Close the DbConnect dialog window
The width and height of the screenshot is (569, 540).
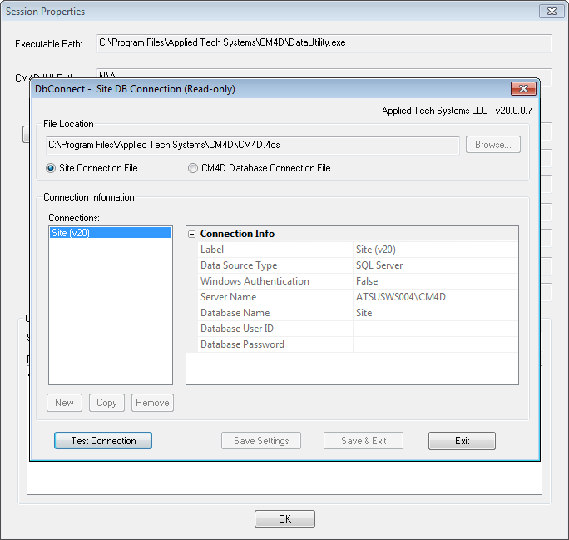[522, 89]
